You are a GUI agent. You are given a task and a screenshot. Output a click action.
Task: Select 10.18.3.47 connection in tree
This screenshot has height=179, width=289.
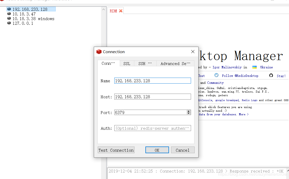point(24,14)
